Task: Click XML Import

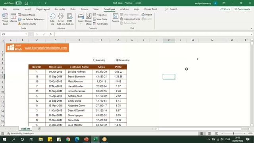Action: coord(147,15)
